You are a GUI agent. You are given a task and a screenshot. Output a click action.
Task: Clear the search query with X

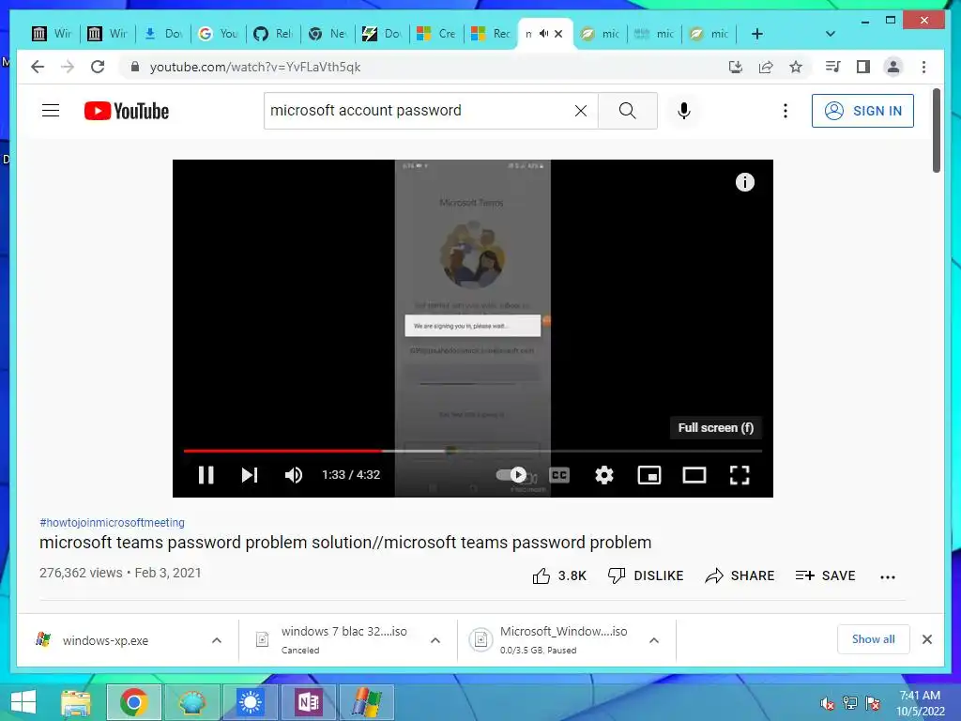(581, 111)
